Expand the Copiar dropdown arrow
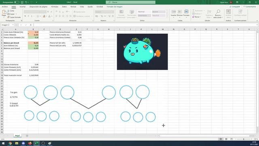This screenshot has height=146, width=259. [16, 14]
